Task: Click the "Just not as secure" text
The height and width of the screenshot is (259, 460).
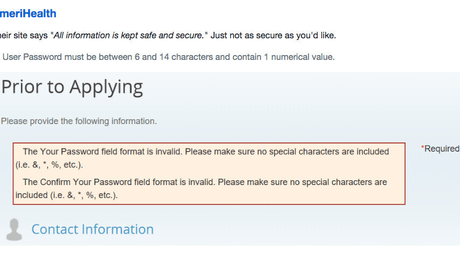Action: click(273, 36)
